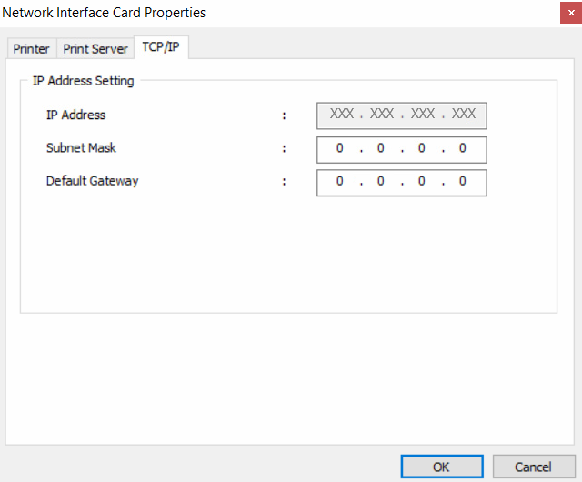
Task: Click second octet of IP Address field
Action: 382,115
